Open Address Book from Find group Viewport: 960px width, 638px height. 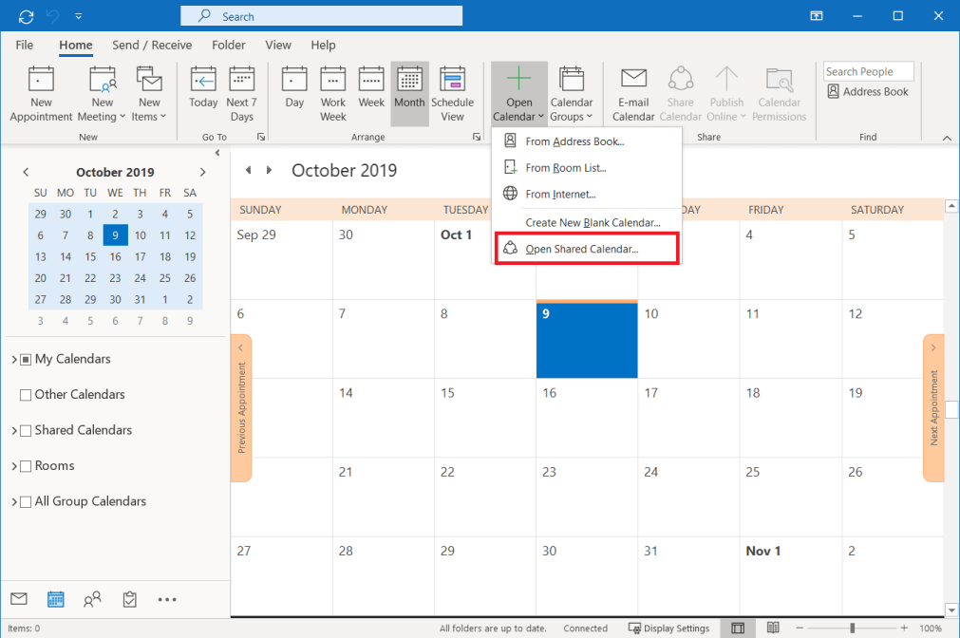point(868,92)
